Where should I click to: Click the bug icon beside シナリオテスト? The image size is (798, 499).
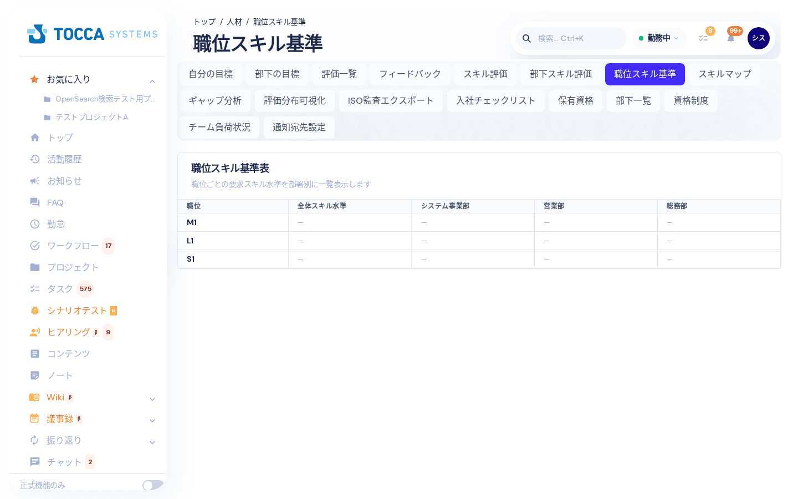tap(35, 310)
